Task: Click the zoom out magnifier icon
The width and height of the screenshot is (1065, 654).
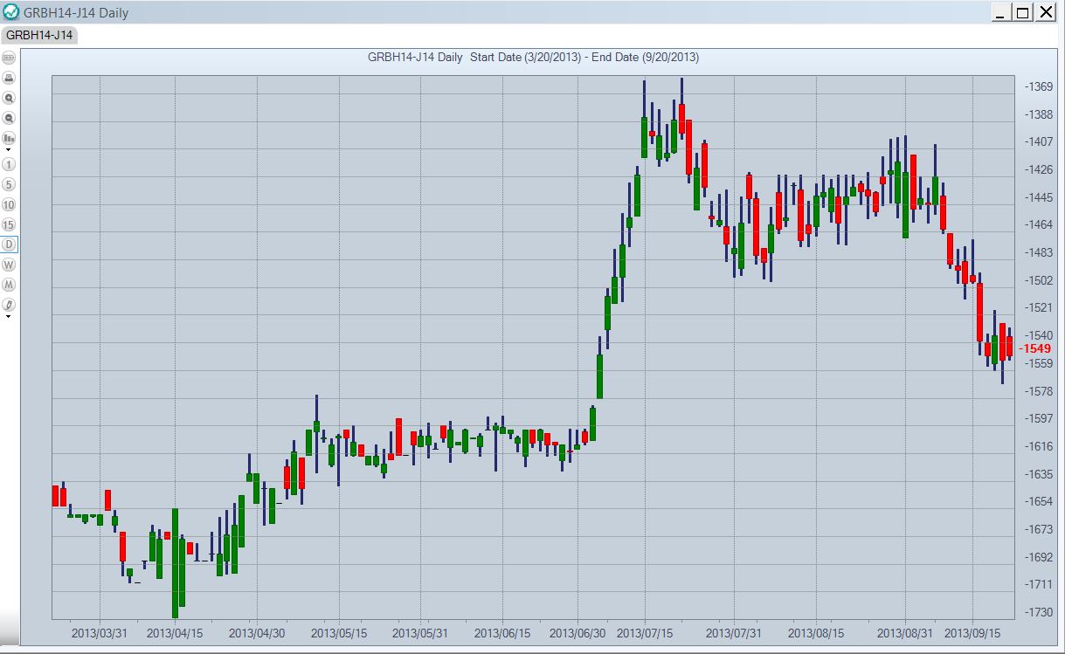Action: [10, 118]
